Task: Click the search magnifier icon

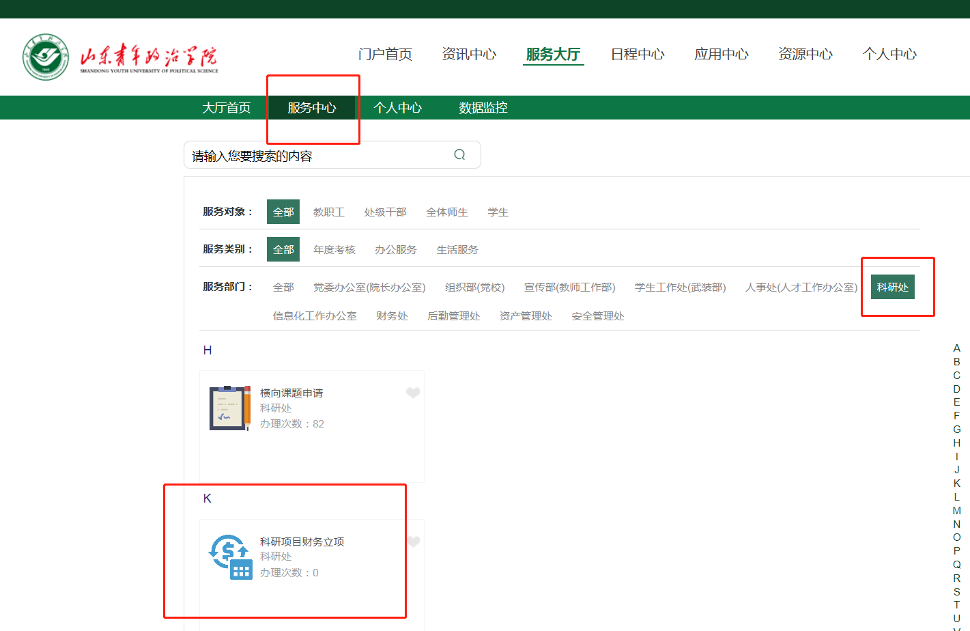Action: [459, 155]
